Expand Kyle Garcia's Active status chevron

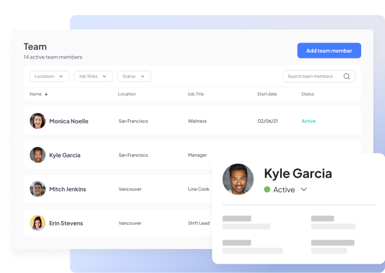click(x=304, y=189)
